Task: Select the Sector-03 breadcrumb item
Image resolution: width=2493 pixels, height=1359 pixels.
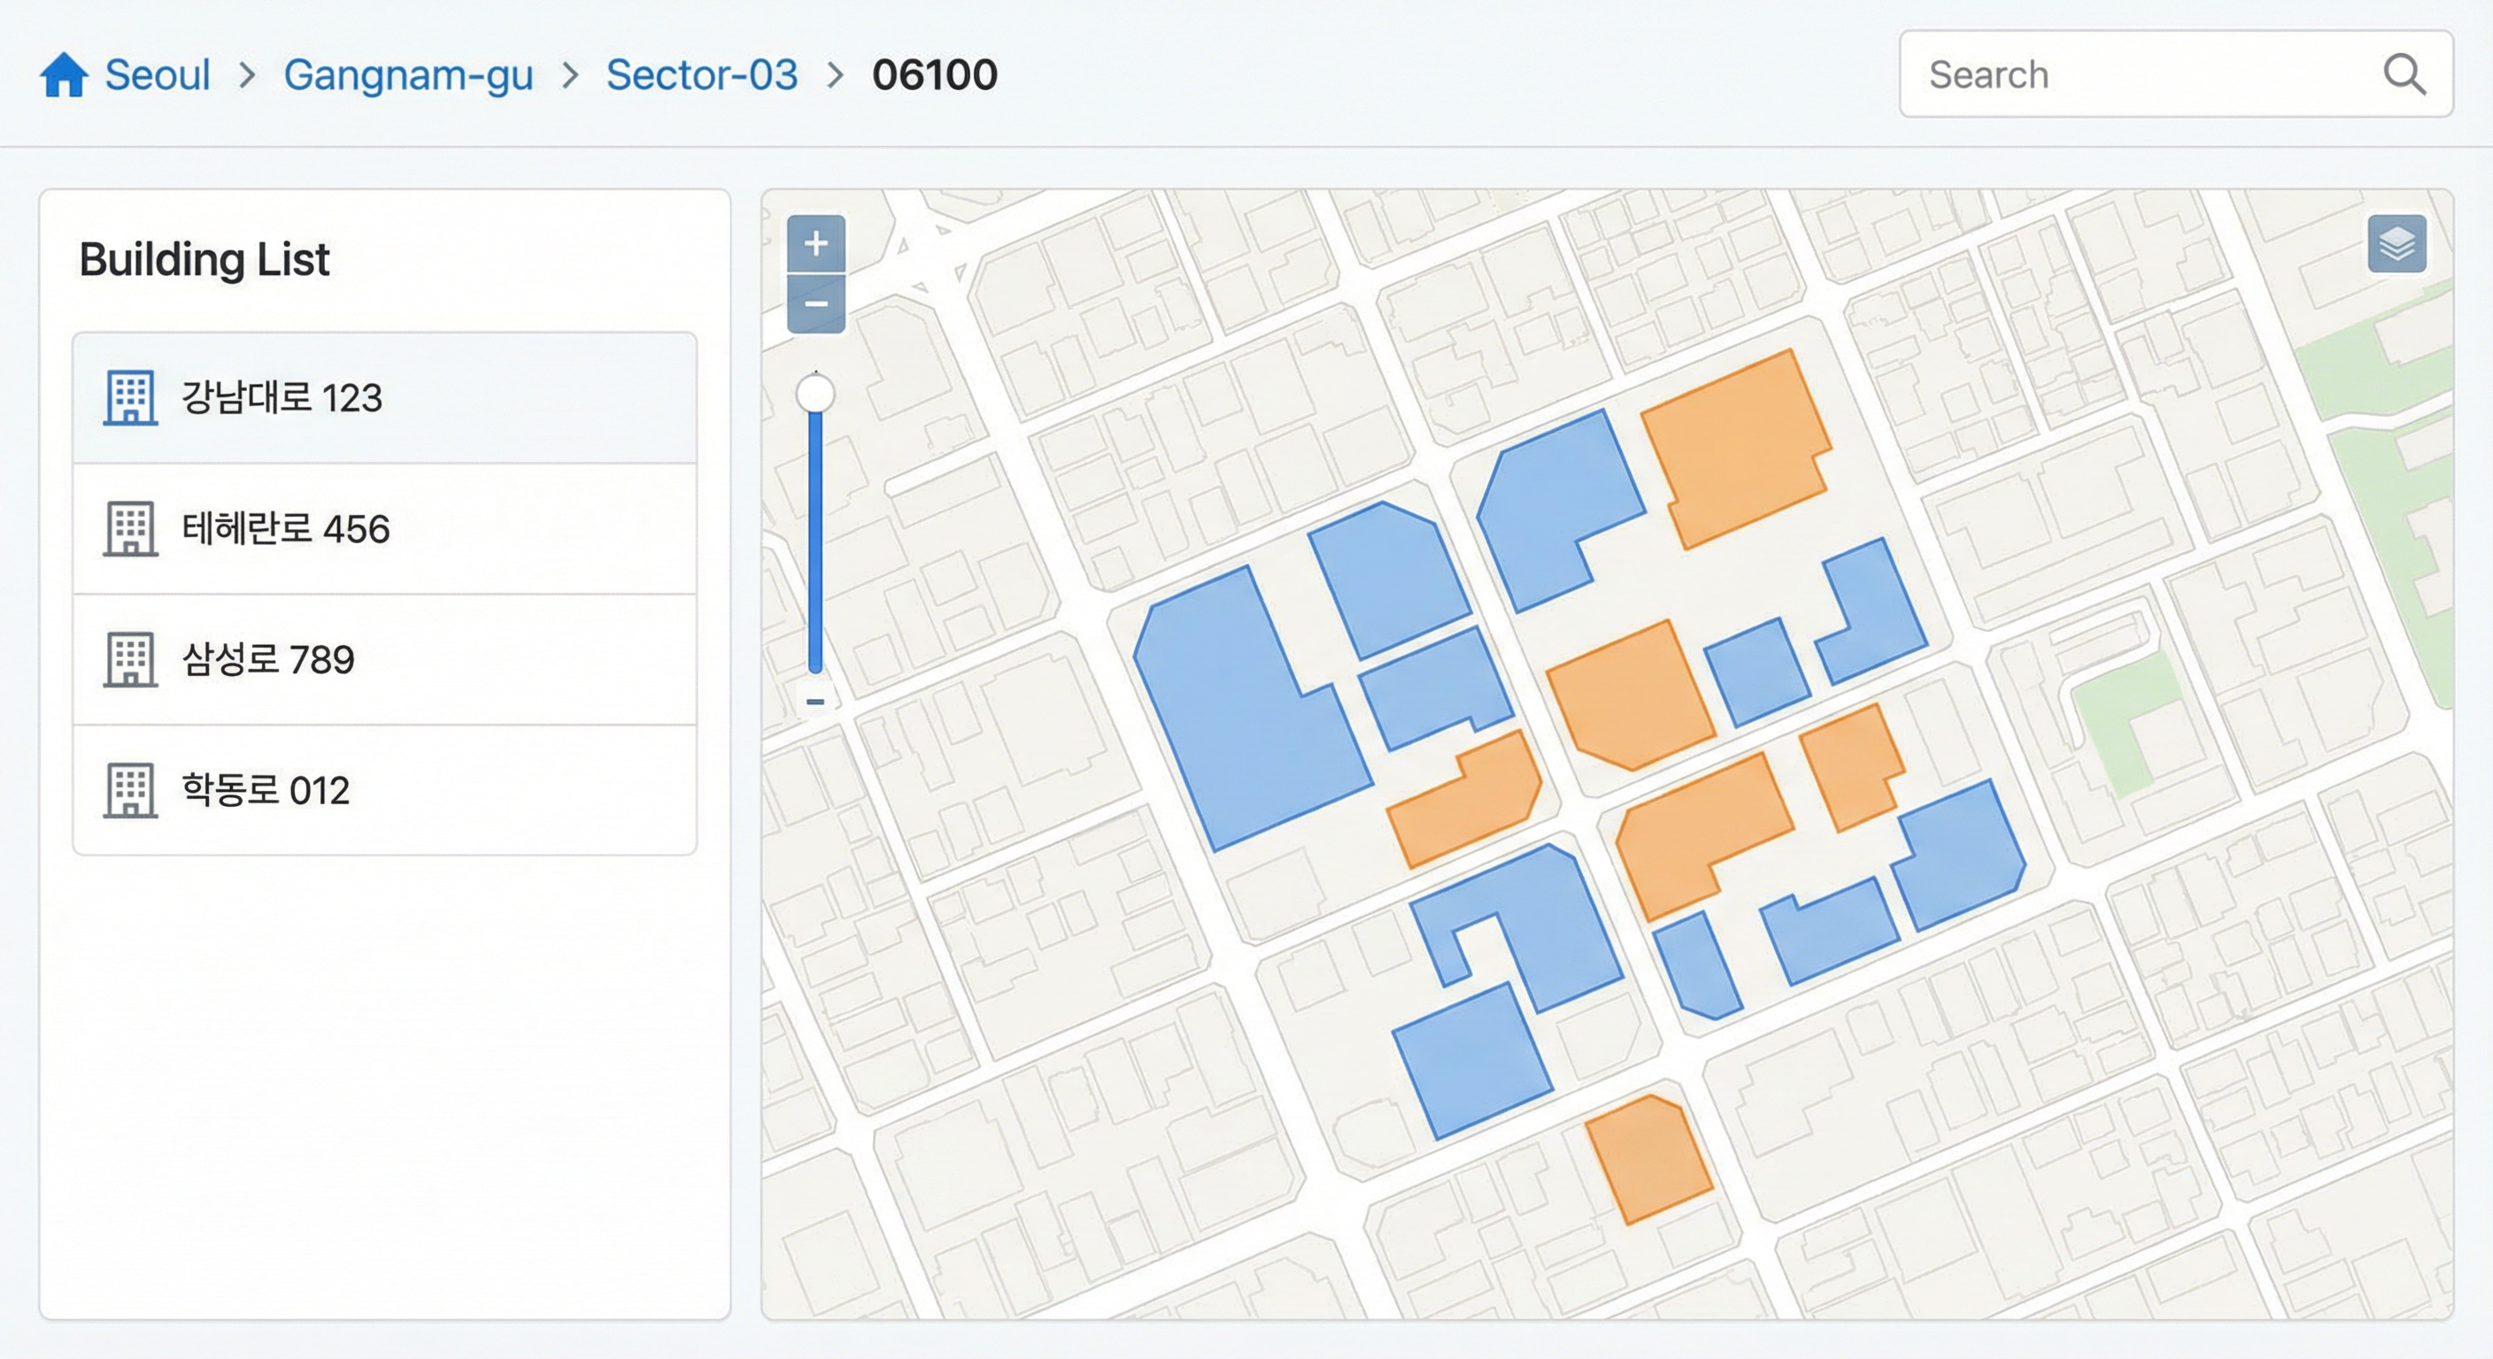Action: (x=700, y=74)
